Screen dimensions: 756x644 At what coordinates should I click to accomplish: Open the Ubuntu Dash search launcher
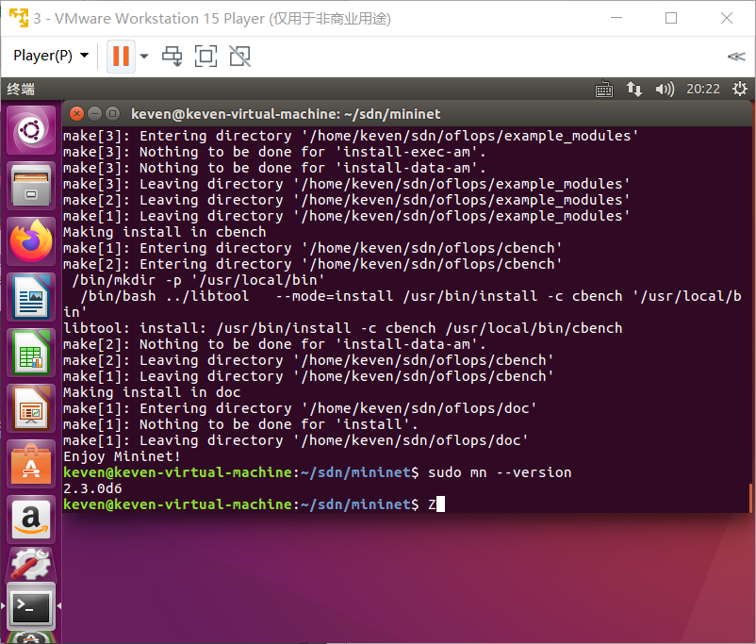31,130
